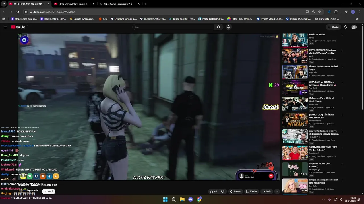Image resolution: width=364 pixels, height=204 pixels.
Task: Like the video with thumbs up
Action: tap(213, 192)
